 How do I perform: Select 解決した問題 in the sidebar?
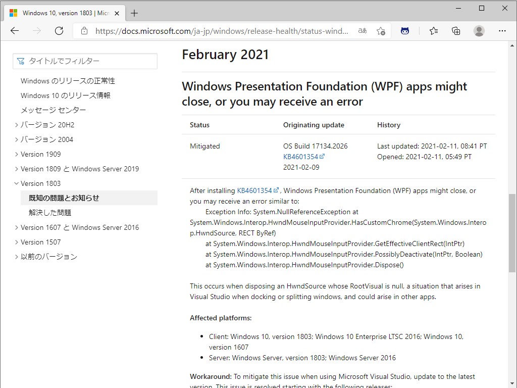click(x=50, y=213)
